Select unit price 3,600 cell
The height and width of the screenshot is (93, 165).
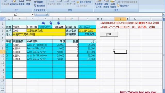pyautogui.click(x=59, y=48)
